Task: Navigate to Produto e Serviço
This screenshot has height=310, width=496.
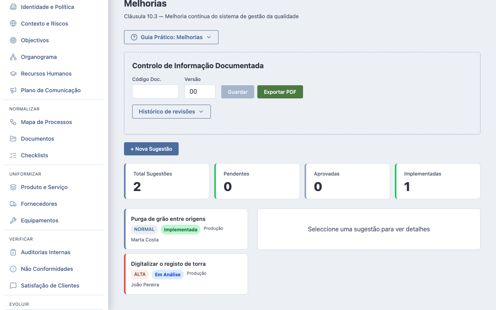Action: point(54,187)
